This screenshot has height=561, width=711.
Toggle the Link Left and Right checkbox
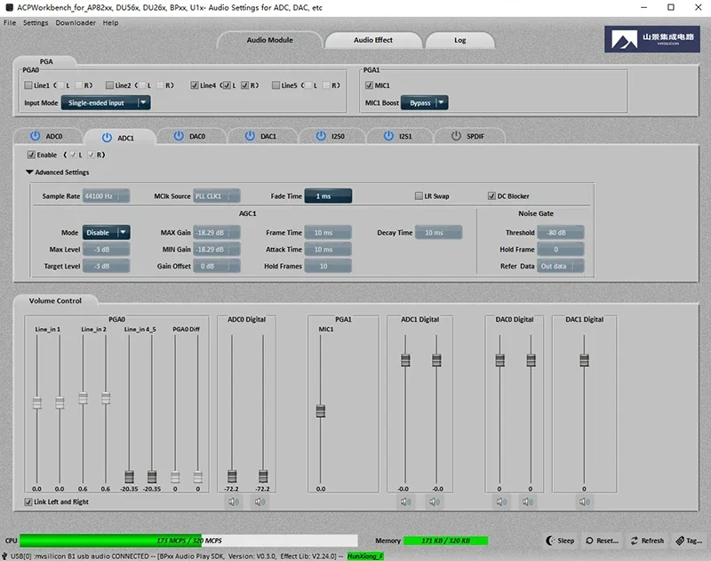coord(29,502)
